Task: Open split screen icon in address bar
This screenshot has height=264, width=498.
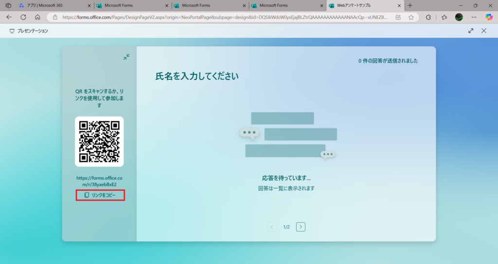Action: tap(398, 17)
